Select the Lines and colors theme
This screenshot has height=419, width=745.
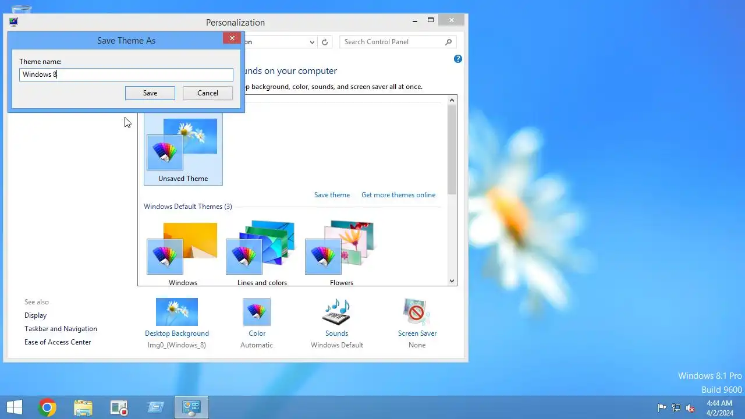click(262, 253)
